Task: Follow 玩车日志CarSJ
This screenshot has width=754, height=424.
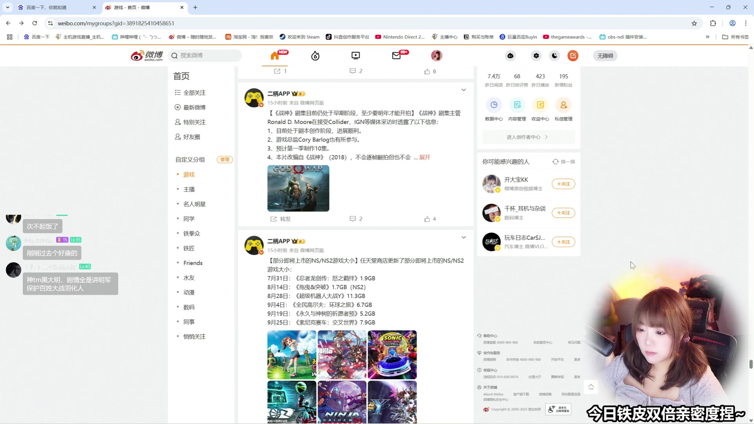Action: [563, 242]
